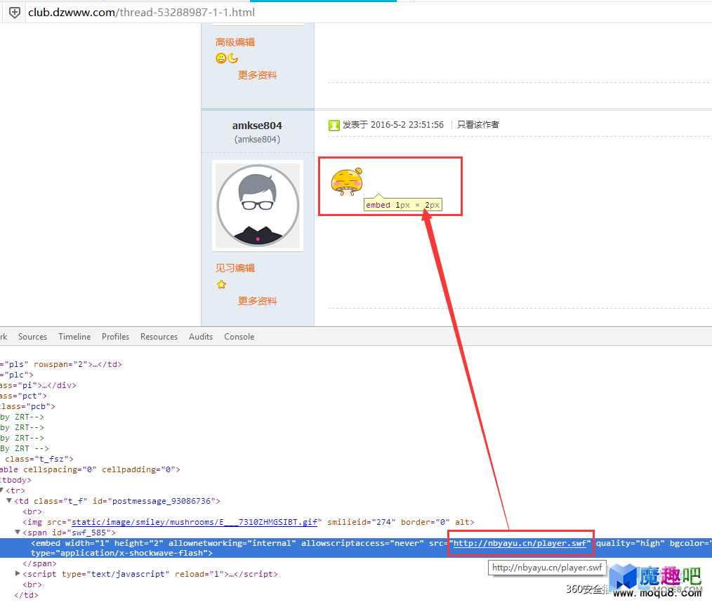Select the "pls" rowspan="2" row
This screenshot has width=712, height=602.
61,364
